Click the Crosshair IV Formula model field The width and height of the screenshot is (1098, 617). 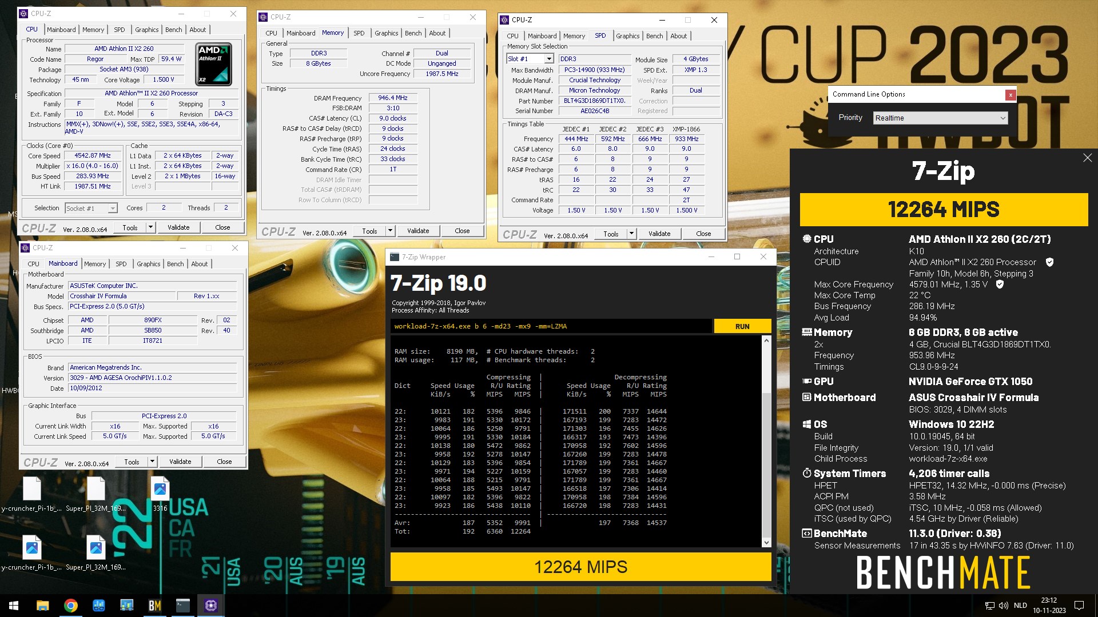(121, 296)
